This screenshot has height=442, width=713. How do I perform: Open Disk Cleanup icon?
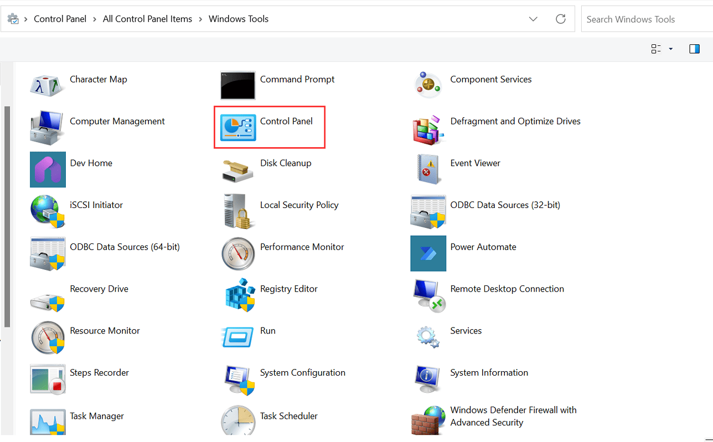click(x=238, y=169)
